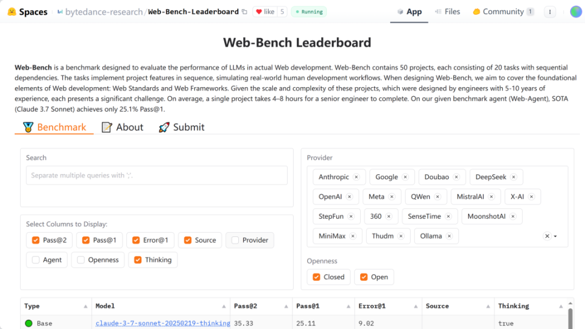Viewport: 585px width, 329px height.
Task: Uncheck the Pass@1 column checkbox
Action: coord(86,240)
